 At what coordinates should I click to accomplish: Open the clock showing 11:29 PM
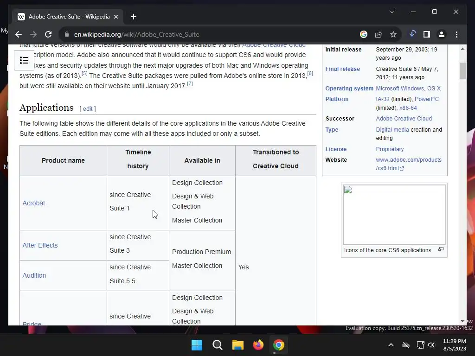point(455,345)
